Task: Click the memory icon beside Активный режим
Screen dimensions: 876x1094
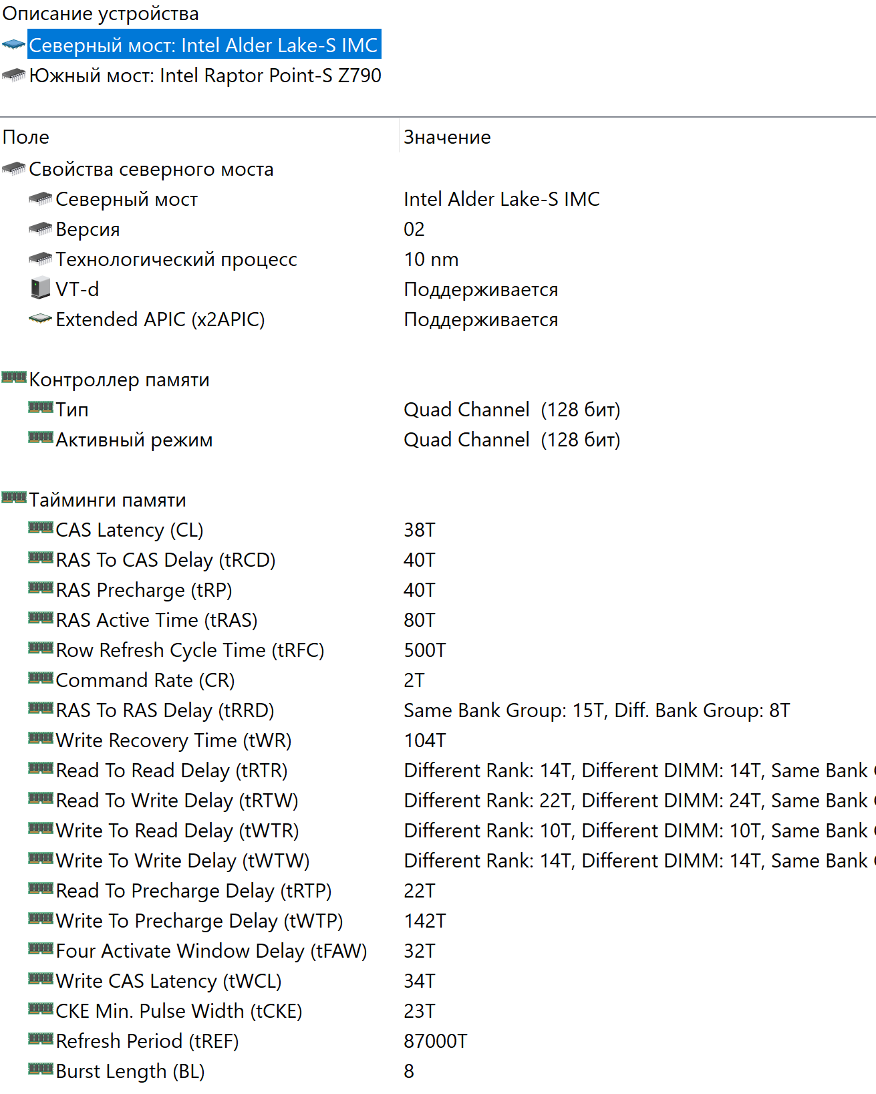Action: pos(40,438)
